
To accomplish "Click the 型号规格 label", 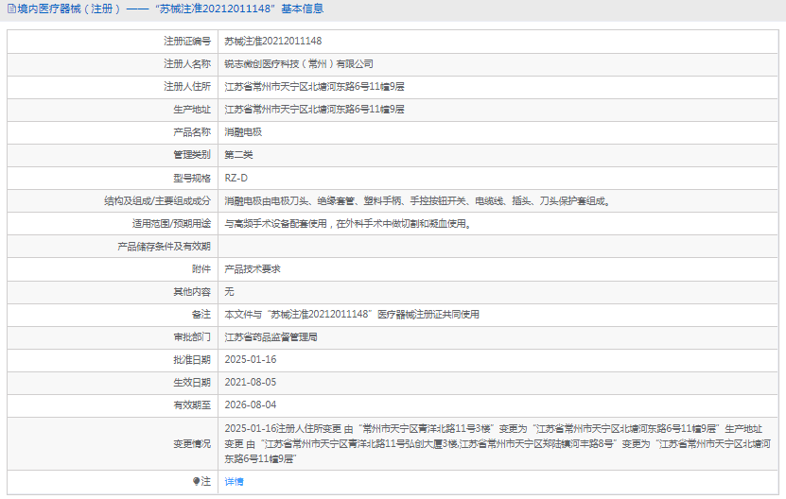I will (192, 178).
